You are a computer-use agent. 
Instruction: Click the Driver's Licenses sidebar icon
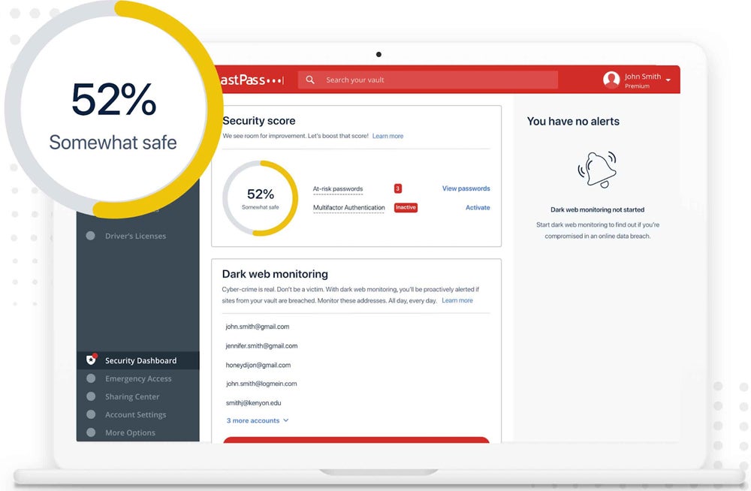tap(91, 236)
